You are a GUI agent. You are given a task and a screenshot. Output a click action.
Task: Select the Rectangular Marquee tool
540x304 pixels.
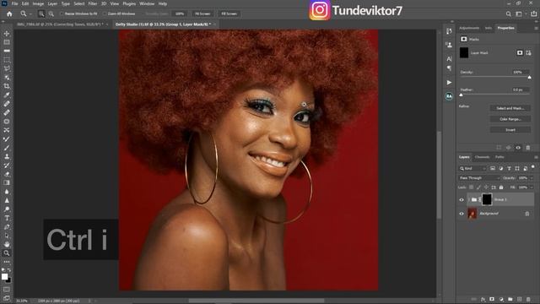click(x=7, y=60)
